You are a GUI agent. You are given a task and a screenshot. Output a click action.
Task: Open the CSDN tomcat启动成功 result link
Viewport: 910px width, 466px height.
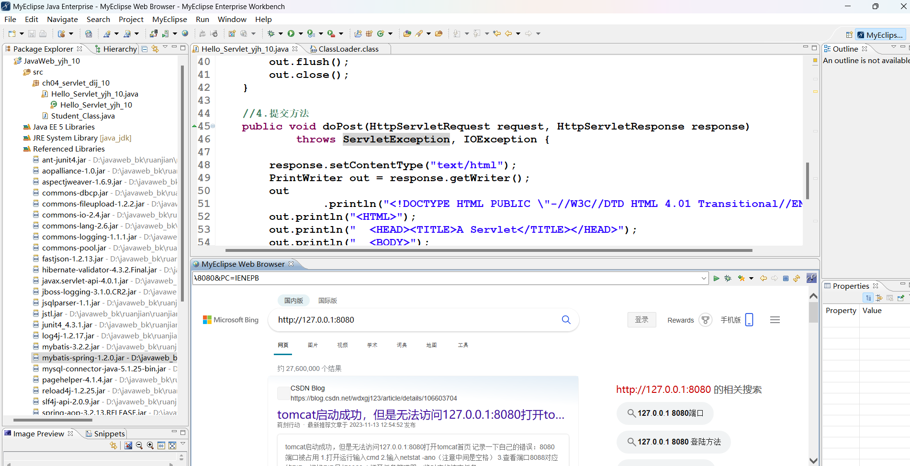(421, 414)
